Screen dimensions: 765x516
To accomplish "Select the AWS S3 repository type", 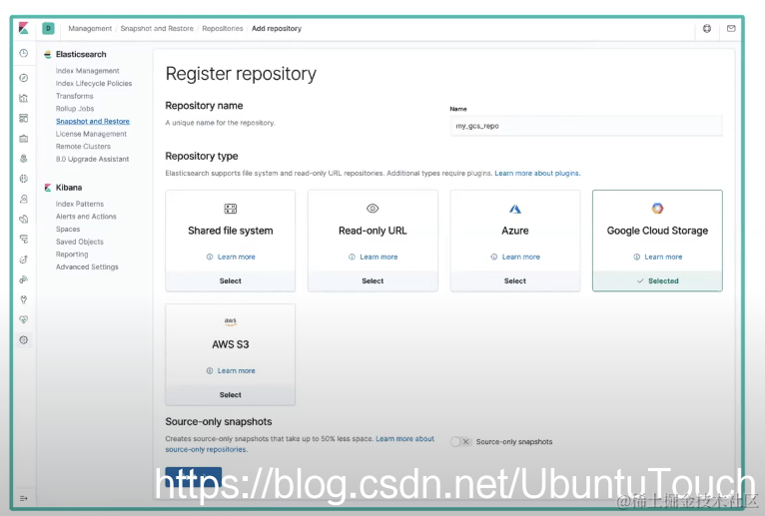I will pos(231,395).
